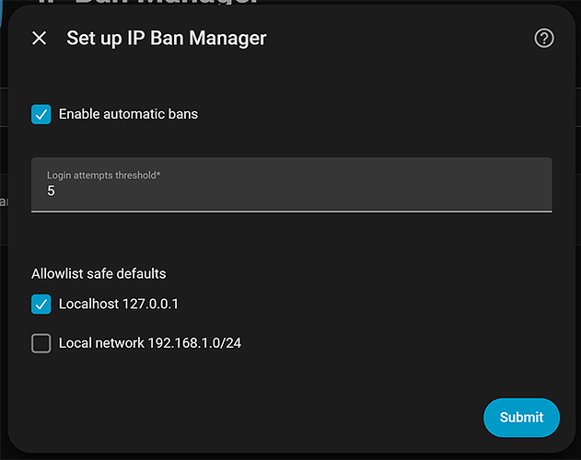Disable the Enable automatic bans checkbox
581x460 pixels.
pyautogui.click(x=41, y=114)
